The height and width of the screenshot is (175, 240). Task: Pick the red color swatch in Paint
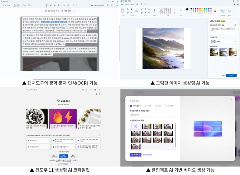coord(198,9)
